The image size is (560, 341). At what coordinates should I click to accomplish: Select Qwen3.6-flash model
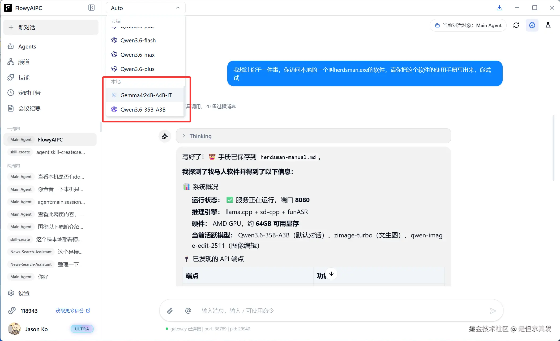[145, 40]
